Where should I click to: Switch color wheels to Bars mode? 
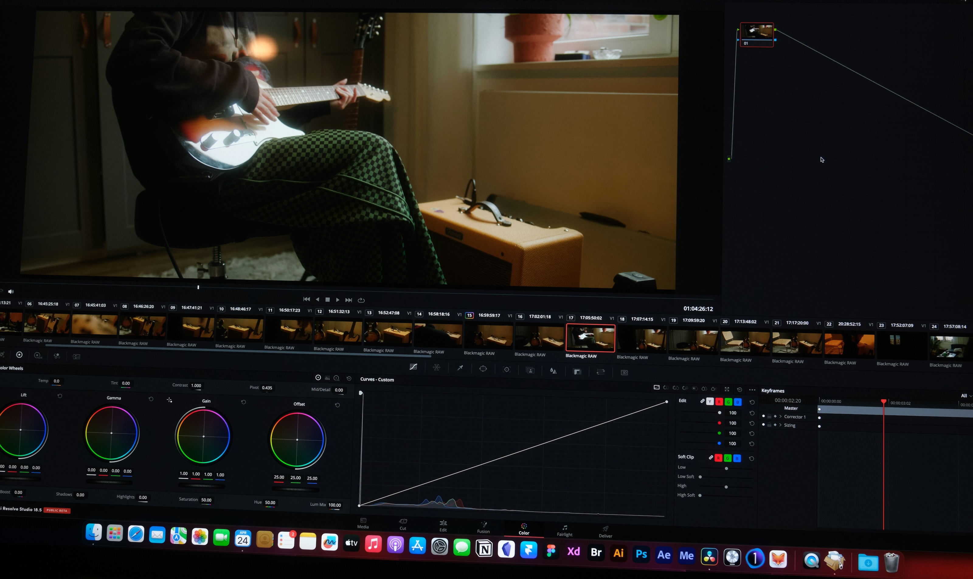click(x=327, y=378)
